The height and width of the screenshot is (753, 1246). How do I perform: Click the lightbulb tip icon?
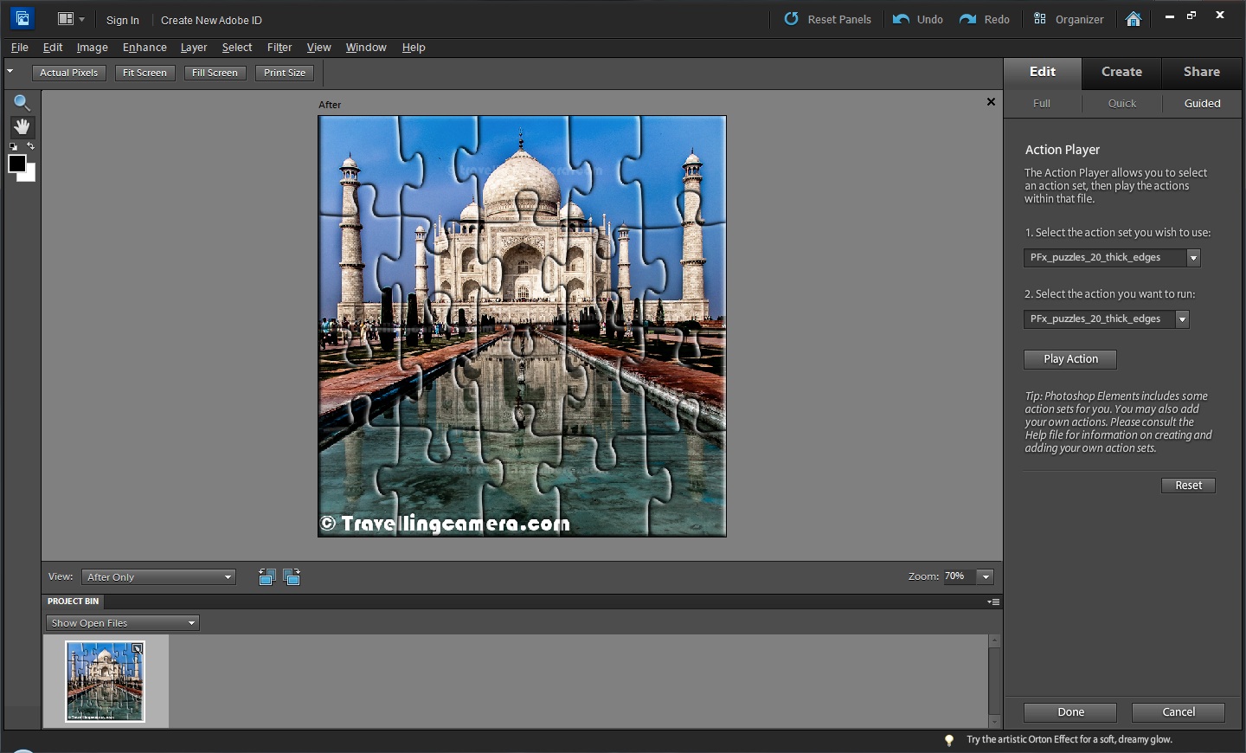pyautogui.click(x=949, y=740)
